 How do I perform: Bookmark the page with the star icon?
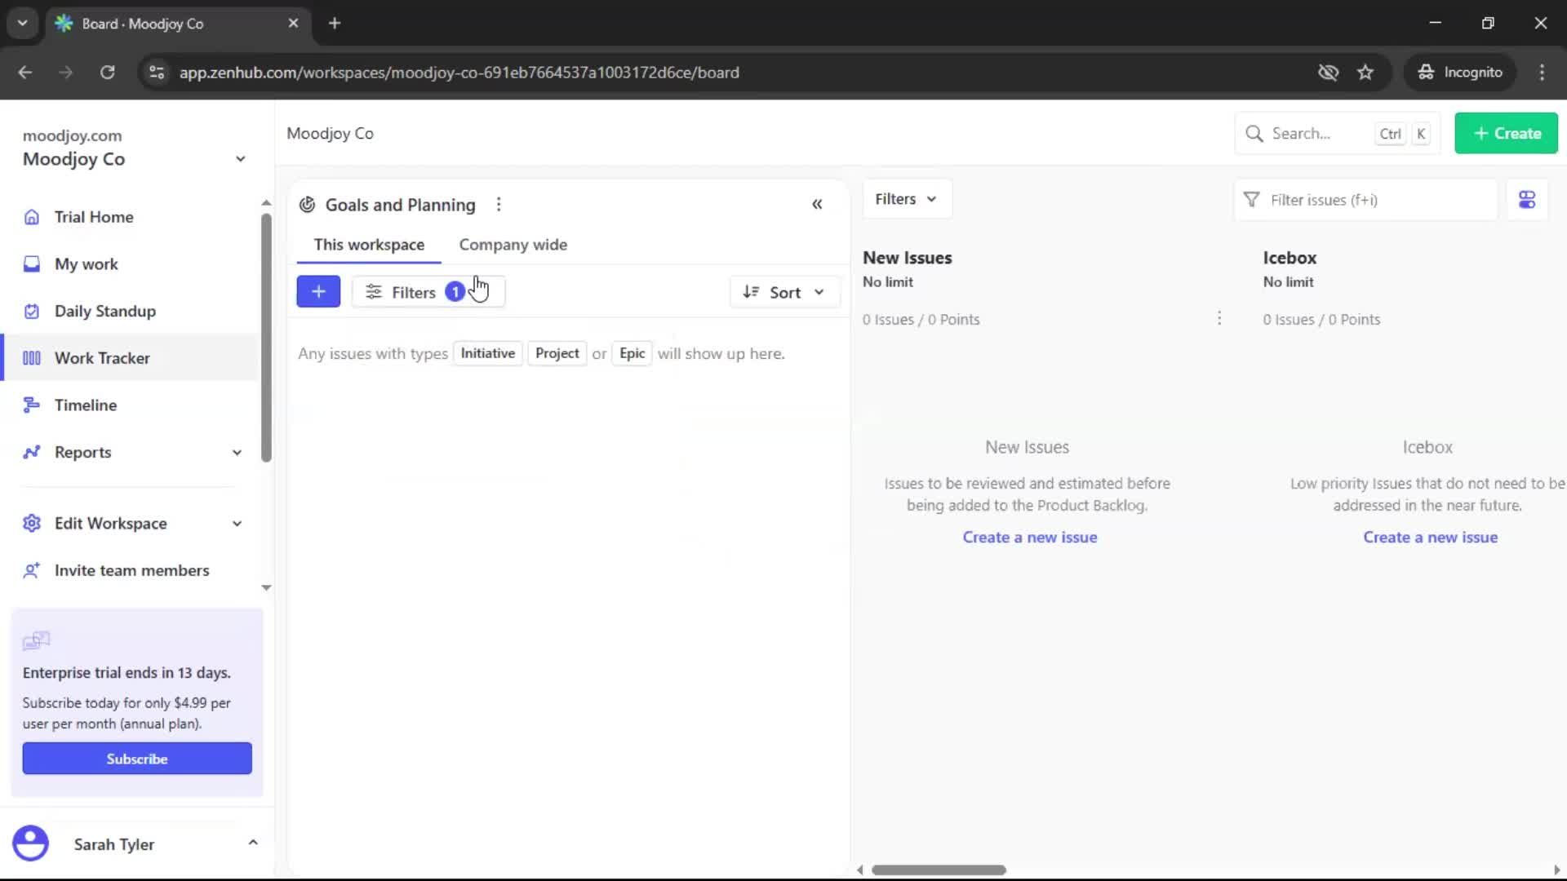tap(1365, 72)
